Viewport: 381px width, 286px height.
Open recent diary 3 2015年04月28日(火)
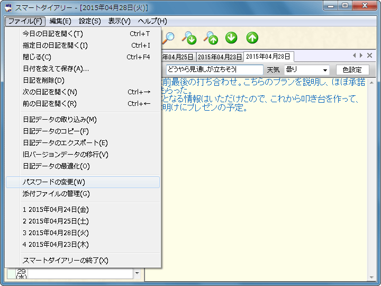click(83, 233)
